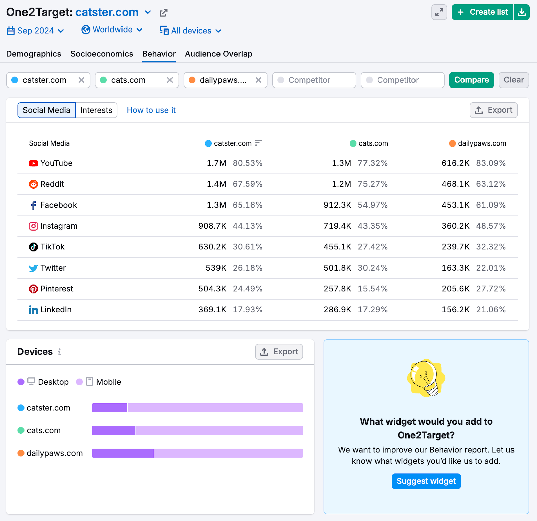Open the All devices selector

tap(191, 31)
